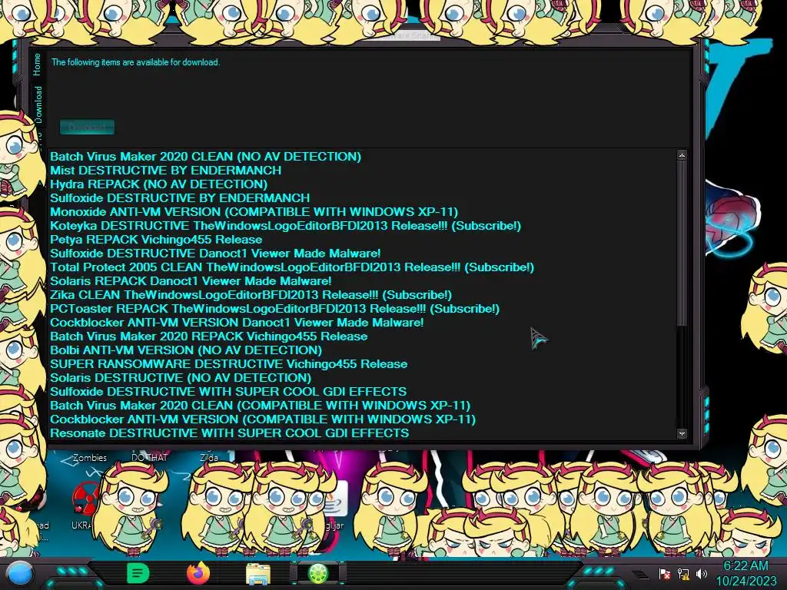Select the "Zika CLEAN" entry
This screenshot has height=590, width=787.
pos(251,295)
